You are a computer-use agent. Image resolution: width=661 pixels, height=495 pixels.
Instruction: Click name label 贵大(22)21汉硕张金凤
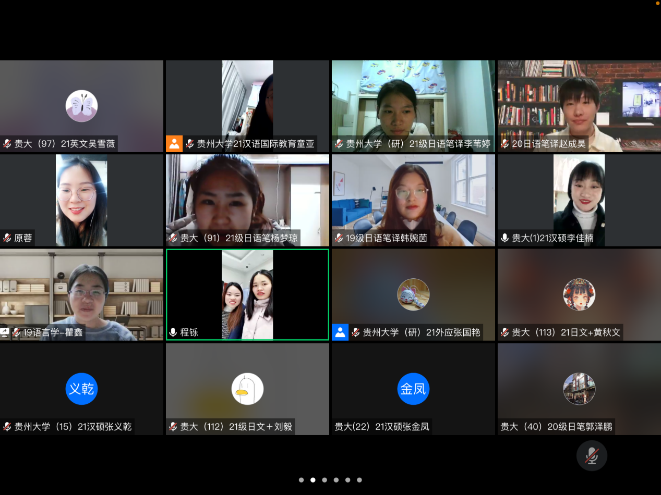[382, 427]
